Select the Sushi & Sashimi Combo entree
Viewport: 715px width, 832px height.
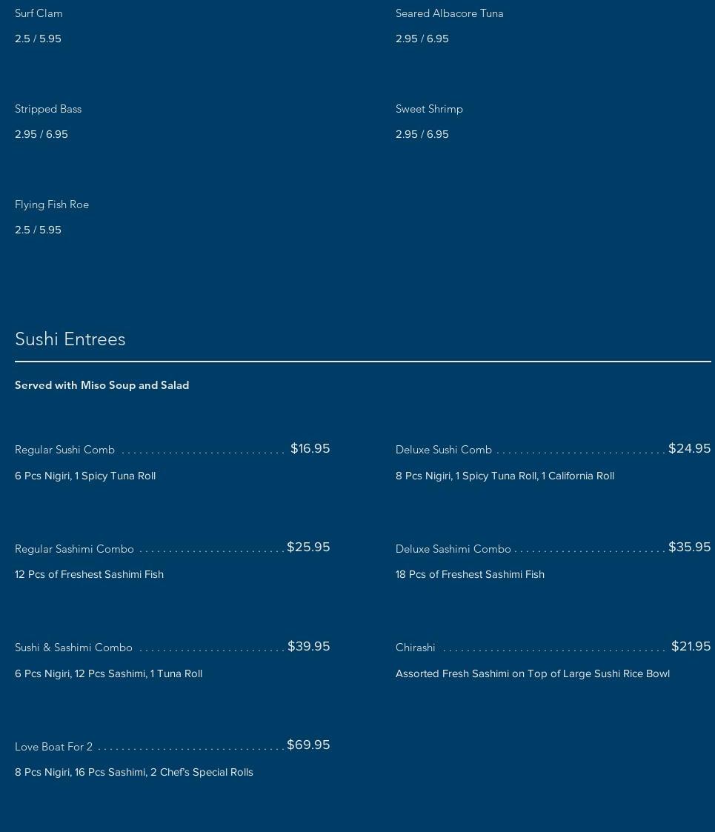(73, 648)
